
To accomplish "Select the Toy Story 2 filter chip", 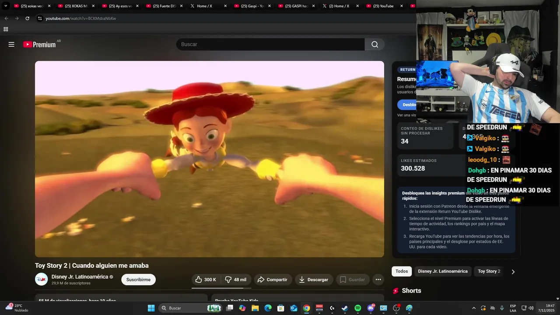I will pyautogui.click(x=489, y=271).
